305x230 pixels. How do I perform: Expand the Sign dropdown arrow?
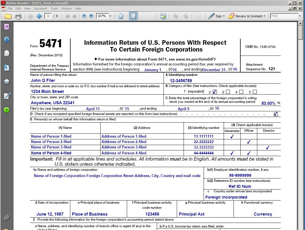(x=224, y=16)
